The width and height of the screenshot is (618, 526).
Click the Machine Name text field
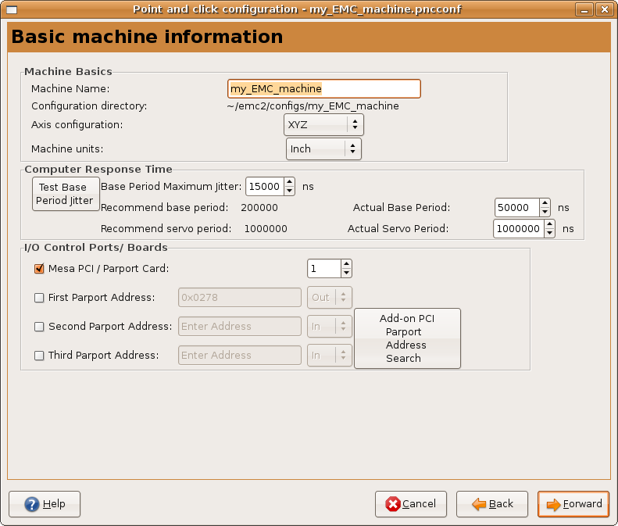[323, 89]
